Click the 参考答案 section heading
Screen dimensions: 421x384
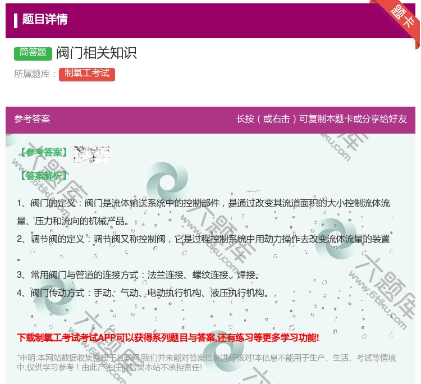point(32,119)
